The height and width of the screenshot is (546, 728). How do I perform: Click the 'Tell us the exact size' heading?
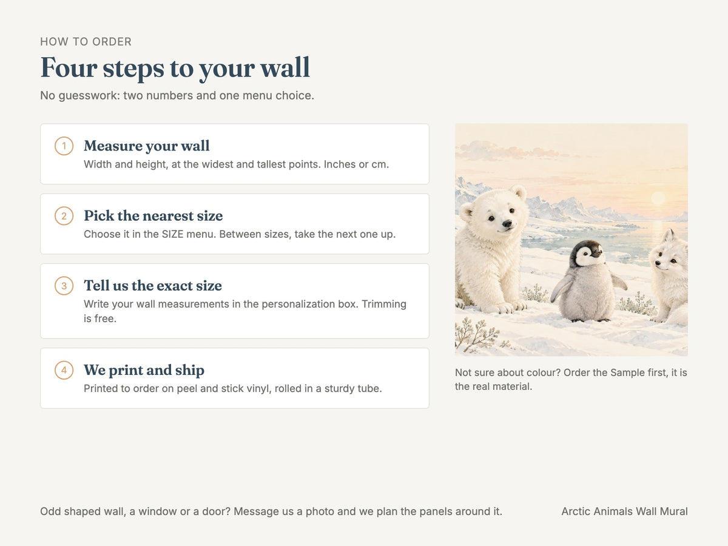click(x=153, y=285)
